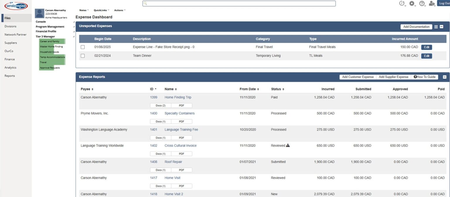Viewport: 450px width, 197px height.
Task: Open Career and Family under Tier 3 Manager
Action: coord(50,41)
